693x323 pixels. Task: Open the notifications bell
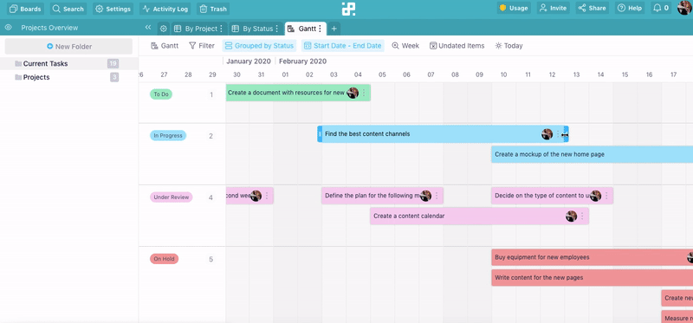click(x=661, y=8)
